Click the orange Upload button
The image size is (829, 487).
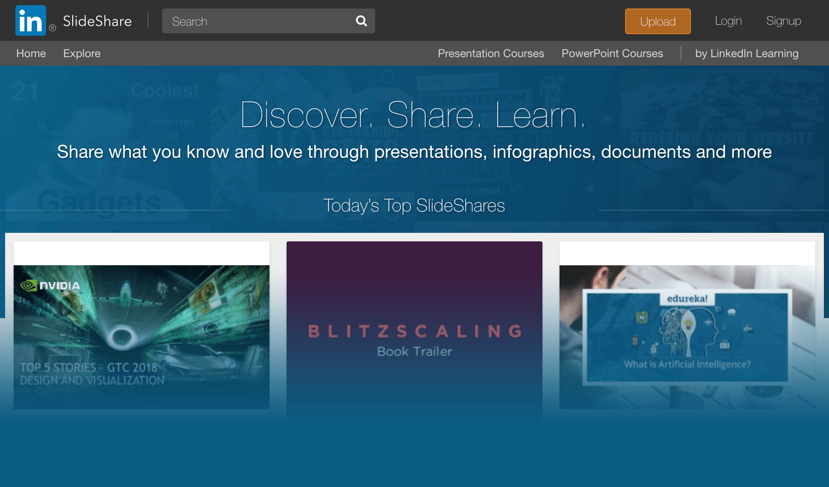tap(658, 21)
